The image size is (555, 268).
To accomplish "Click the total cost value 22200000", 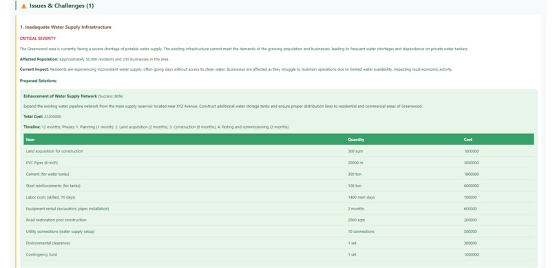I will click(53, 117).
